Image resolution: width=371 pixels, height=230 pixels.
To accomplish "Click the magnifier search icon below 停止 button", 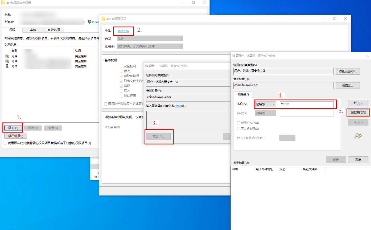I will click(x=358, y=136).
